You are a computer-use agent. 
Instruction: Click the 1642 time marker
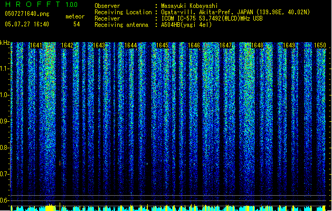click(x=67, y=45)
